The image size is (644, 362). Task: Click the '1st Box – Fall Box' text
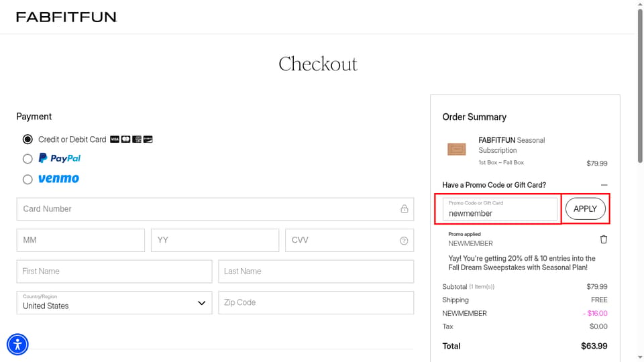[x=501, y=162]
